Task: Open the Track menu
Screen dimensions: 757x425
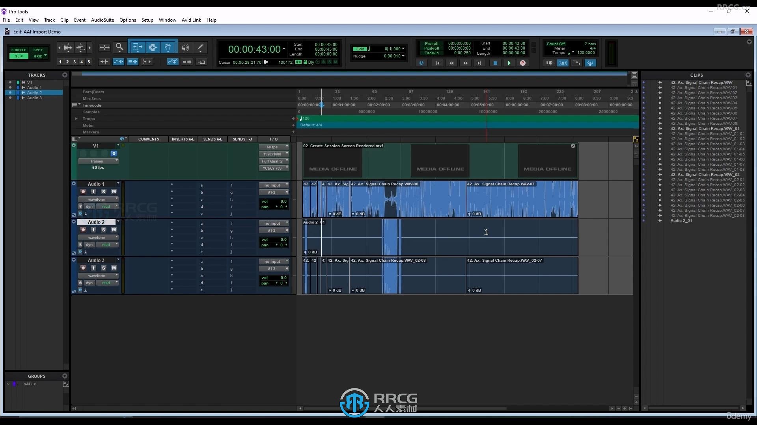Action: click(x=49, y=20)
